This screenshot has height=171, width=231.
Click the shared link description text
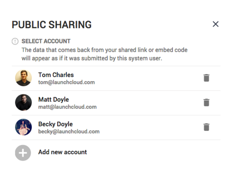point(104,50)
